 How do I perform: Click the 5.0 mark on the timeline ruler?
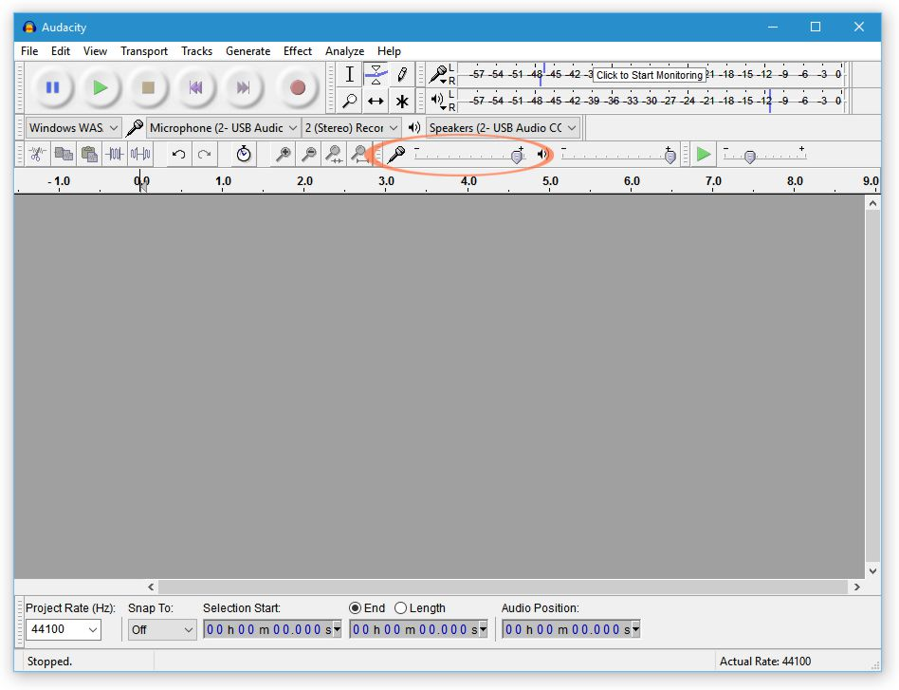click(x=550, y=181)
